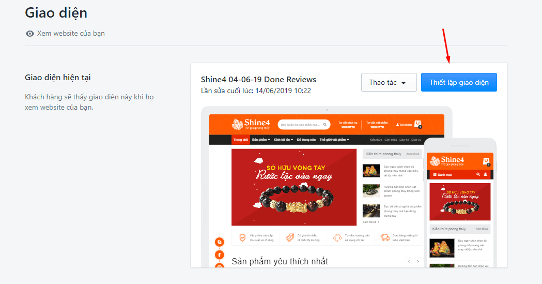Image resolution: width=542 pixels, height=284 pixels.
Task: Click the previous arrow beside Sản phẩm yêu thích
Action: [x=409, y=262]
